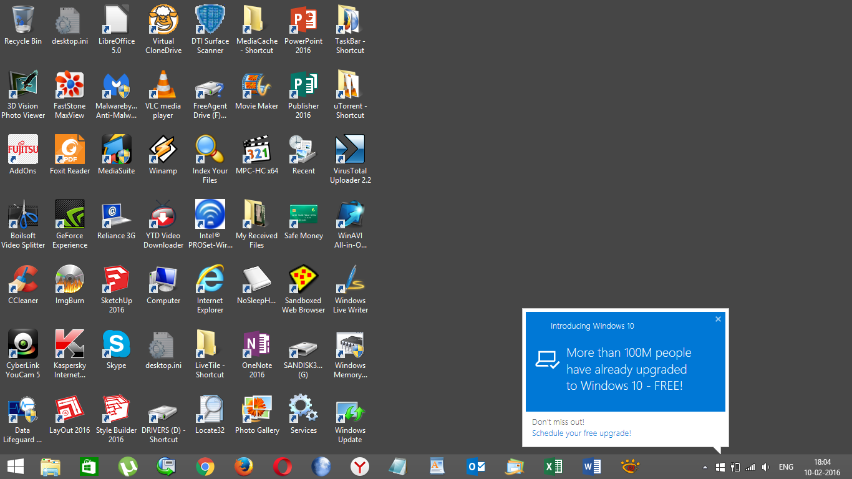The width and height of the screenshot is (852, 479).
Task: Select the DTI Surface Scanner shortcut
Action: (210, 20)
